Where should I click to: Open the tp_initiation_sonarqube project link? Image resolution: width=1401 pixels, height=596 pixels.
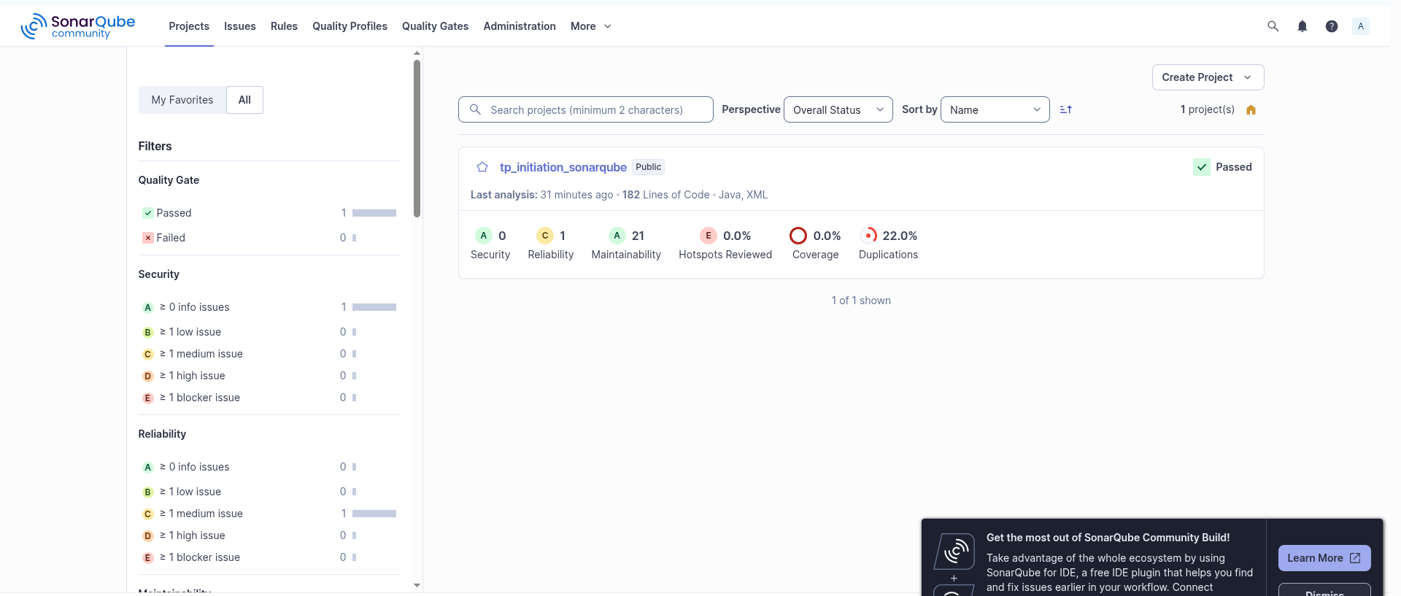coord(563,167)
